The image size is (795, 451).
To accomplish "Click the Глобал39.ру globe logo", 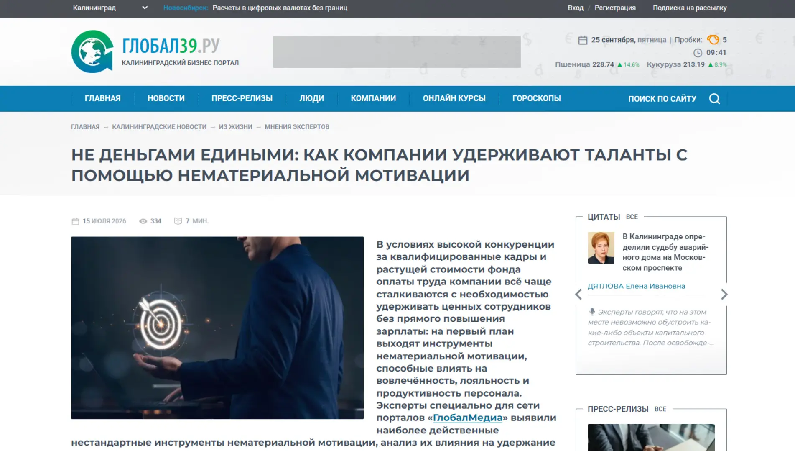I will point(92,51).
